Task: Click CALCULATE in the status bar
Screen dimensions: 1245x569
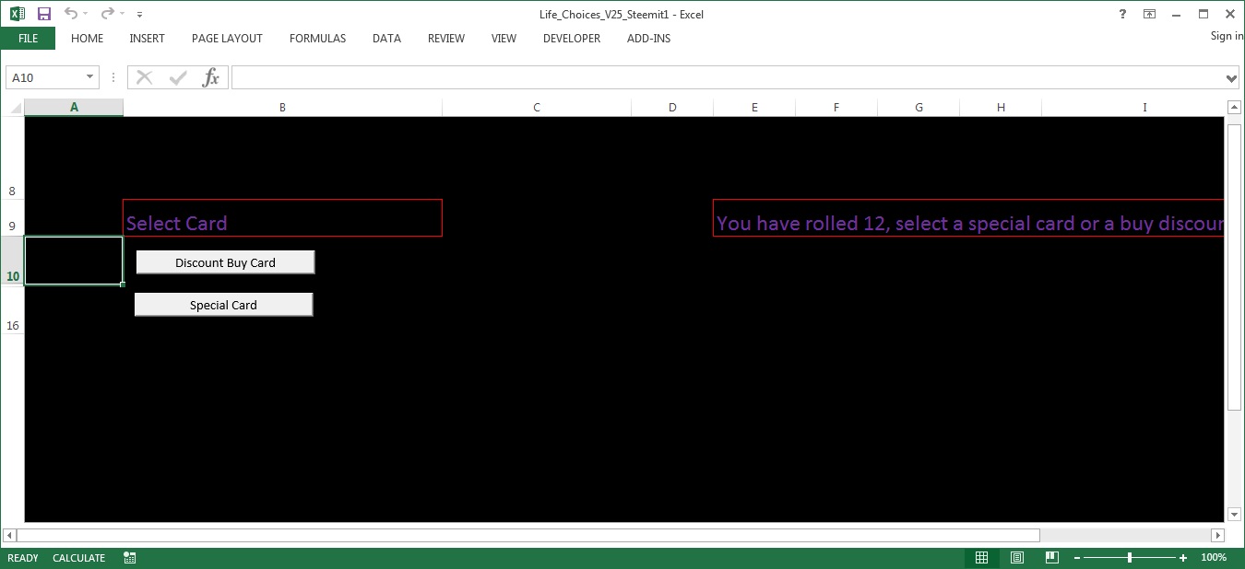Action: pos(78,558)
